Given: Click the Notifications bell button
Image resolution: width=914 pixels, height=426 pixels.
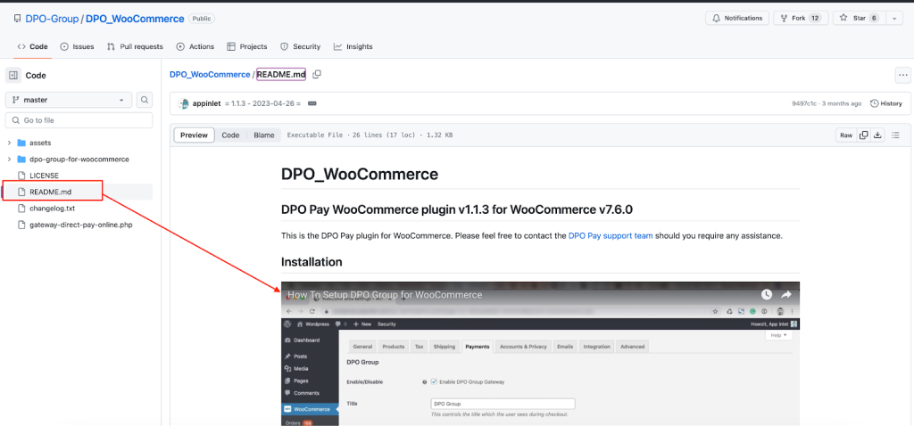Looking at the screenshot, I should pos(737,18).
